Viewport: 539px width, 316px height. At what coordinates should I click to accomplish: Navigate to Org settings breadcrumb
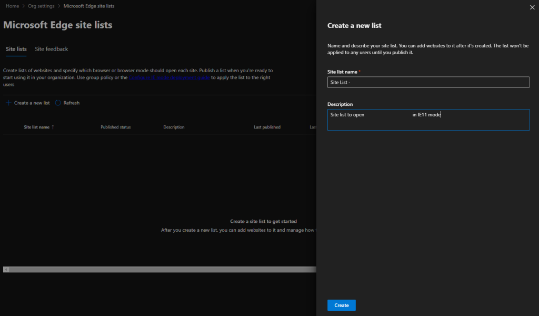point(41,6)
